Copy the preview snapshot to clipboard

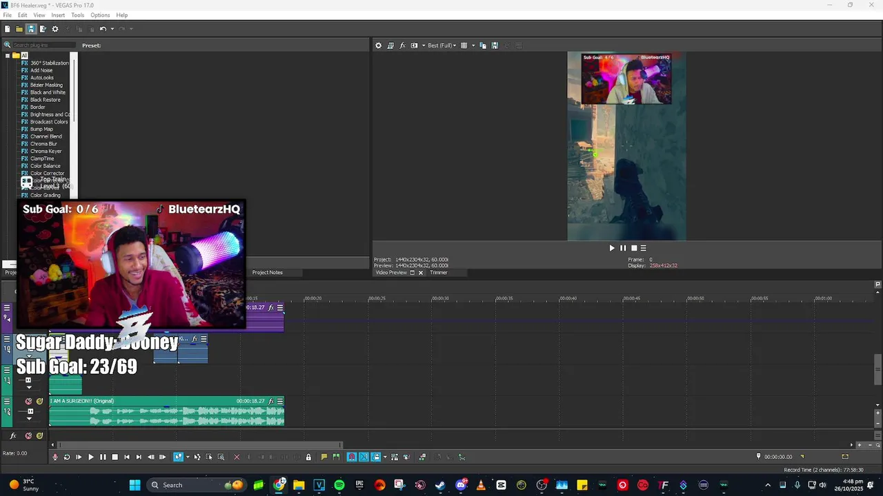483,45
